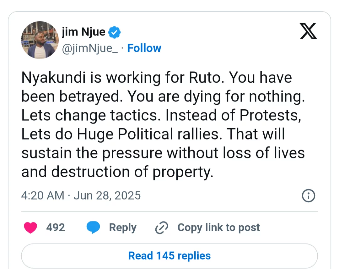Click the Jun 28, 2025 date
Viewport: 339px width, 269px height.
[107, 195]
